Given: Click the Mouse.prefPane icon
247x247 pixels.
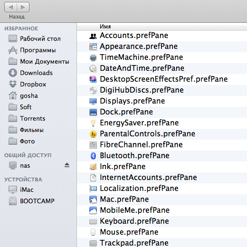Looking at the screenshot, I should coord(93,232).
